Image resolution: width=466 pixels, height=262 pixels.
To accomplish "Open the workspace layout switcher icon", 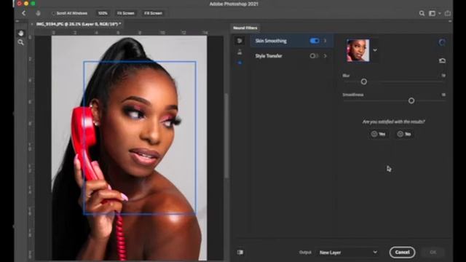I will (432, 13).
